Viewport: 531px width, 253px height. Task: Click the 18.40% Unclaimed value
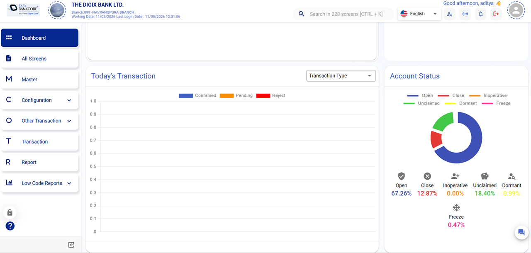click(485, 193)
